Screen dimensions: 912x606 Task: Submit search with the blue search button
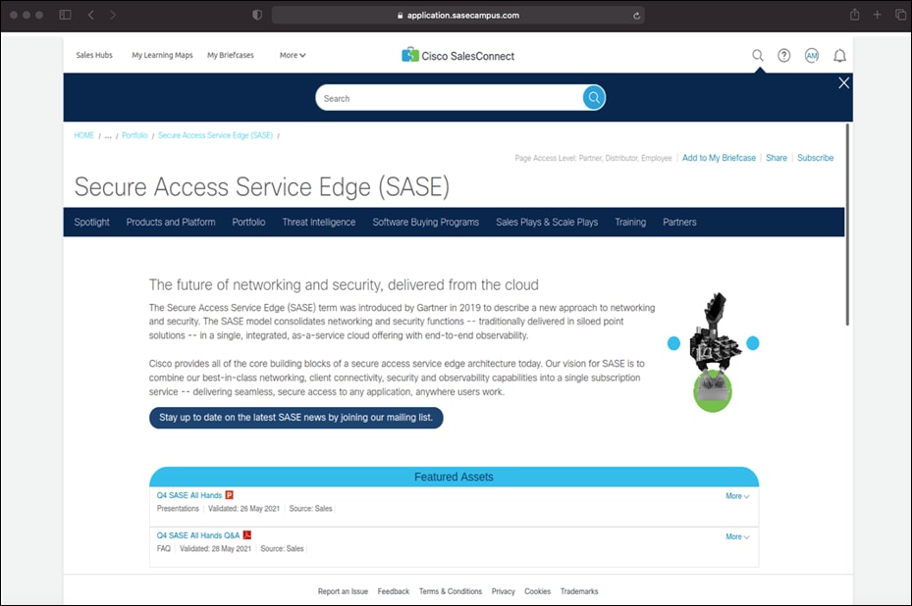coord(594,98)
